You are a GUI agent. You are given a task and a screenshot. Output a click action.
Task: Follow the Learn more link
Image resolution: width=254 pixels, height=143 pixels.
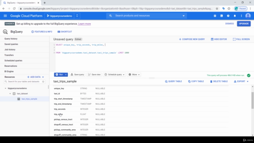(85, 24)
